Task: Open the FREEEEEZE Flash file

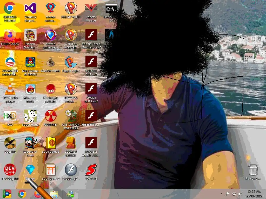Action: pos(91,116)
